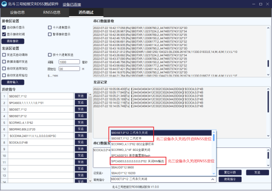The image size is (272, 191).
Task: Choose $PCAS03 关闭RN输出 option
Action: [x=161, y=161]
